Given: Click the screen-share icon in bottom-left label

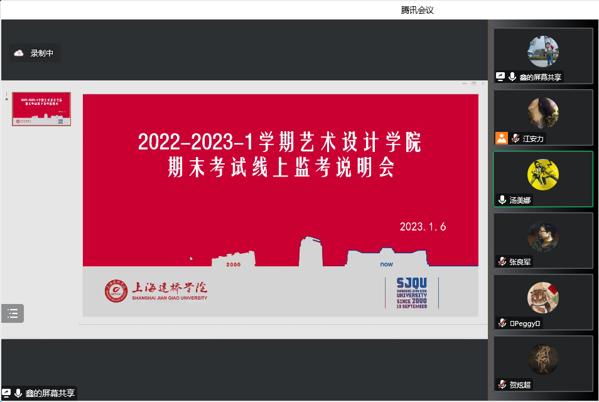Looking at the screenshot, I should pos(6,394).
